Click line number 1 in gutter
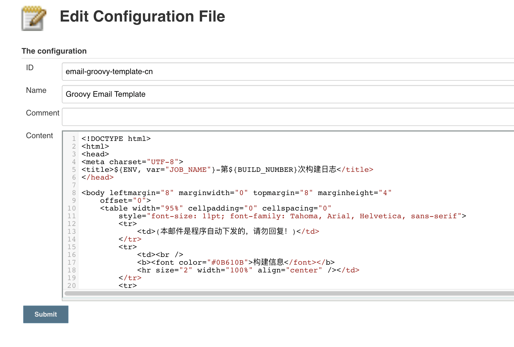The height and width of the screenshot is (347, 514). click(74, 139)
